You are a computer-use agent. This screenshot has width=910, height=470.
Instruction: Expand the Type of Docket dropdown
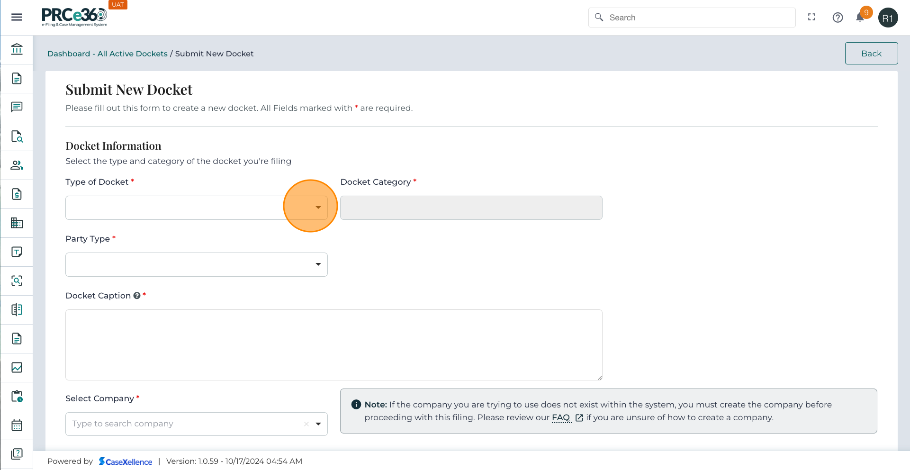(x=318, y=208)
